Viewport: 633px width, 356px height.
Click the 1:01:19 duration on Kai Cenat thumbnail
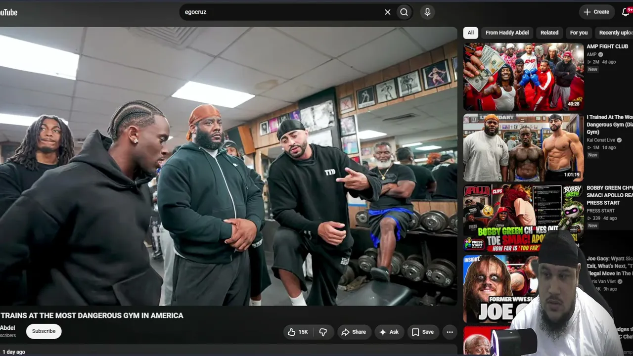coord(572,175)
